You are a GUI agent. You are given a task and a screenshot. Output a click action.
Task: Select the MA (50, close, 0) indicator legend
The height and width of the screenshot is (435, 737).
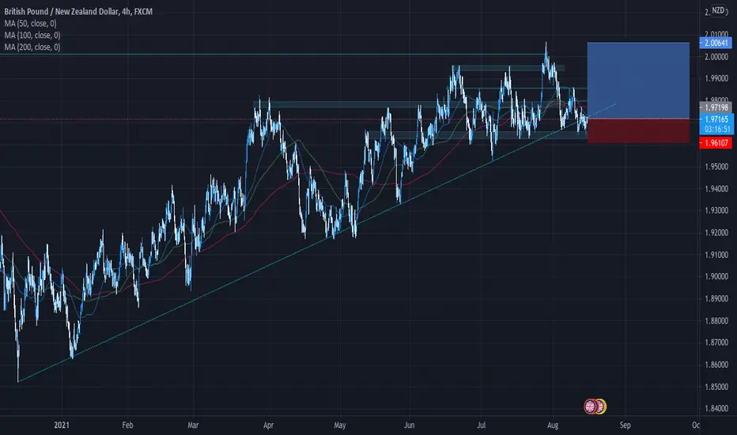[x=31, y=24]
